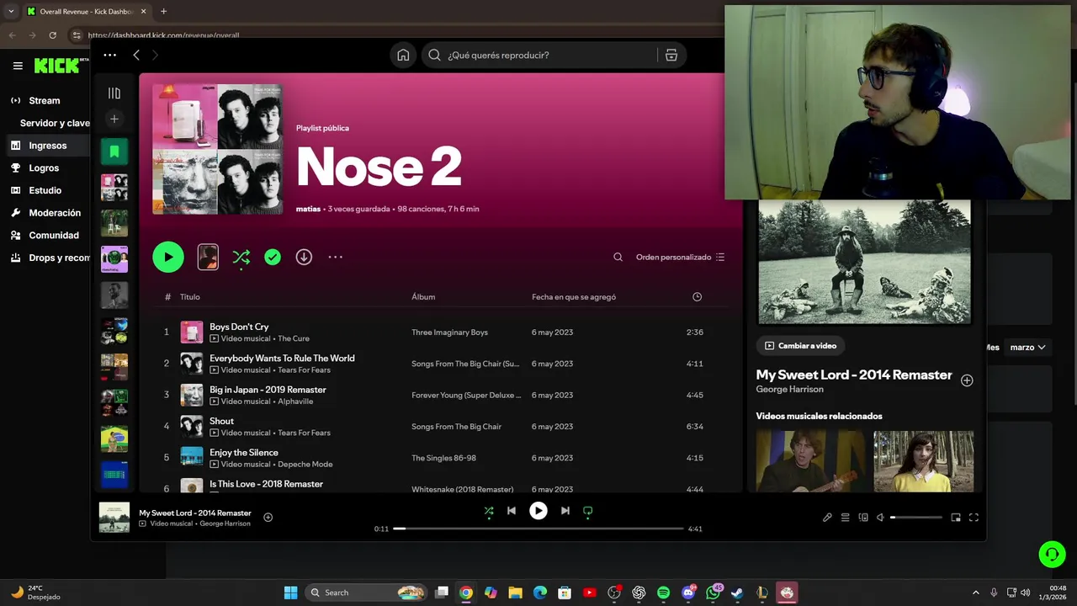Screen dimensions: 1077x606
Task: Click Cambiar a video button
Action: click(x=800, y=346)
